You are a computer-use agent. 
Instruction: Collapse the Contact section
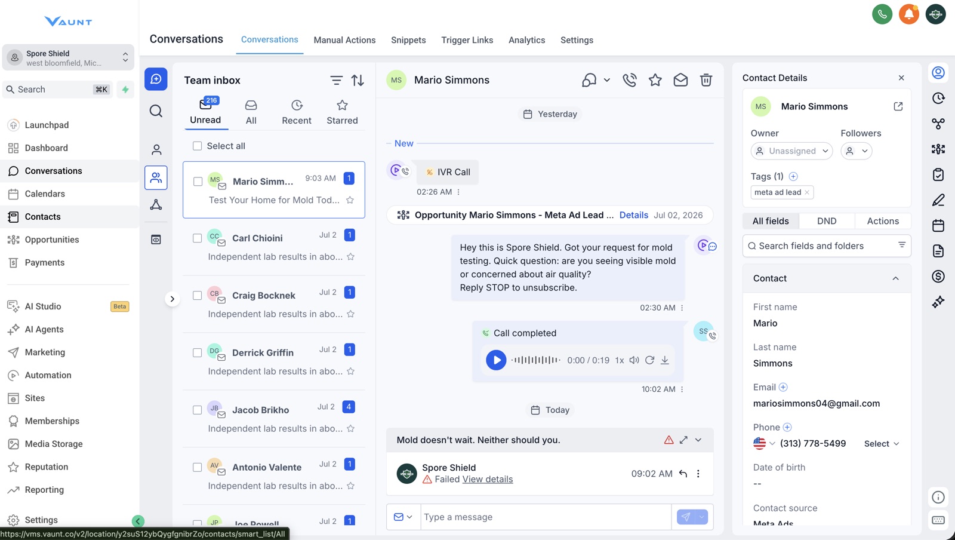[895, 278]
